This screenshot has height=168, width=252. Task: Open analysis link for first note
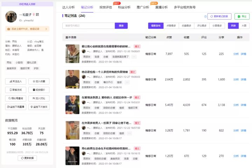(236, 54)
